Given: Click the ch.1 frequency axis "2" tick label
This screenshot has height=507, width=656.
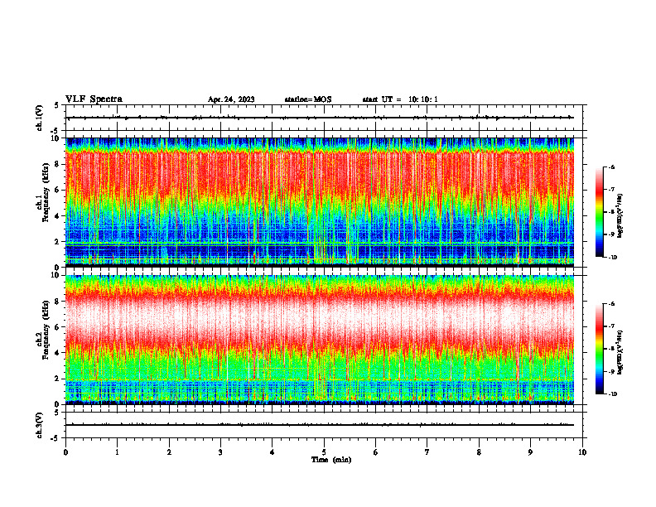Looking at the screenshot, I should click(x=57, y=242).
